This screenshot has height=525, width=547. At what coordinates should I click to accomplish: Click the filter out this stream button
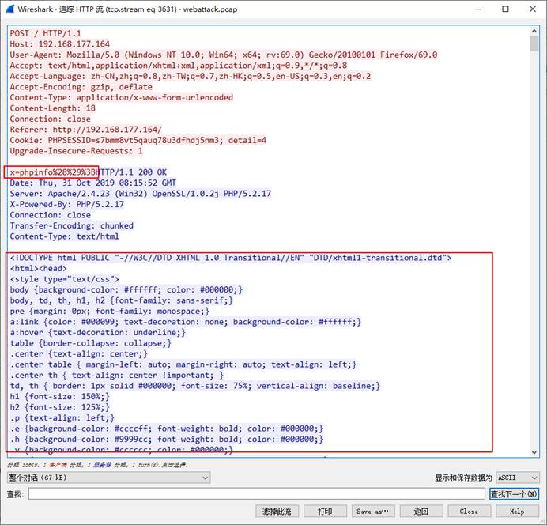coord(277,512)
